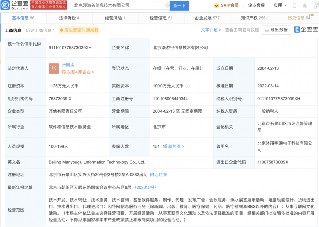Click info icon beside 1000万元人民币

tap(188, 86)
